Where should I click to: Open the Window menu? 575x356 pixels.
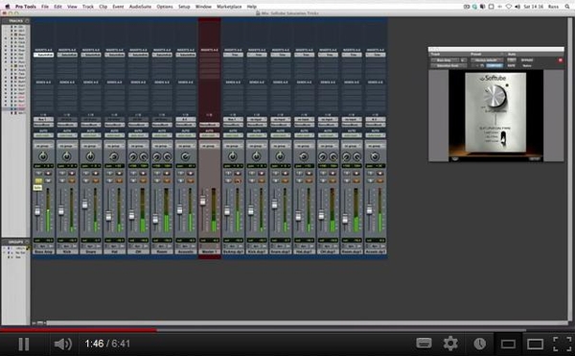pyautogui.click(x=203, y=7)
